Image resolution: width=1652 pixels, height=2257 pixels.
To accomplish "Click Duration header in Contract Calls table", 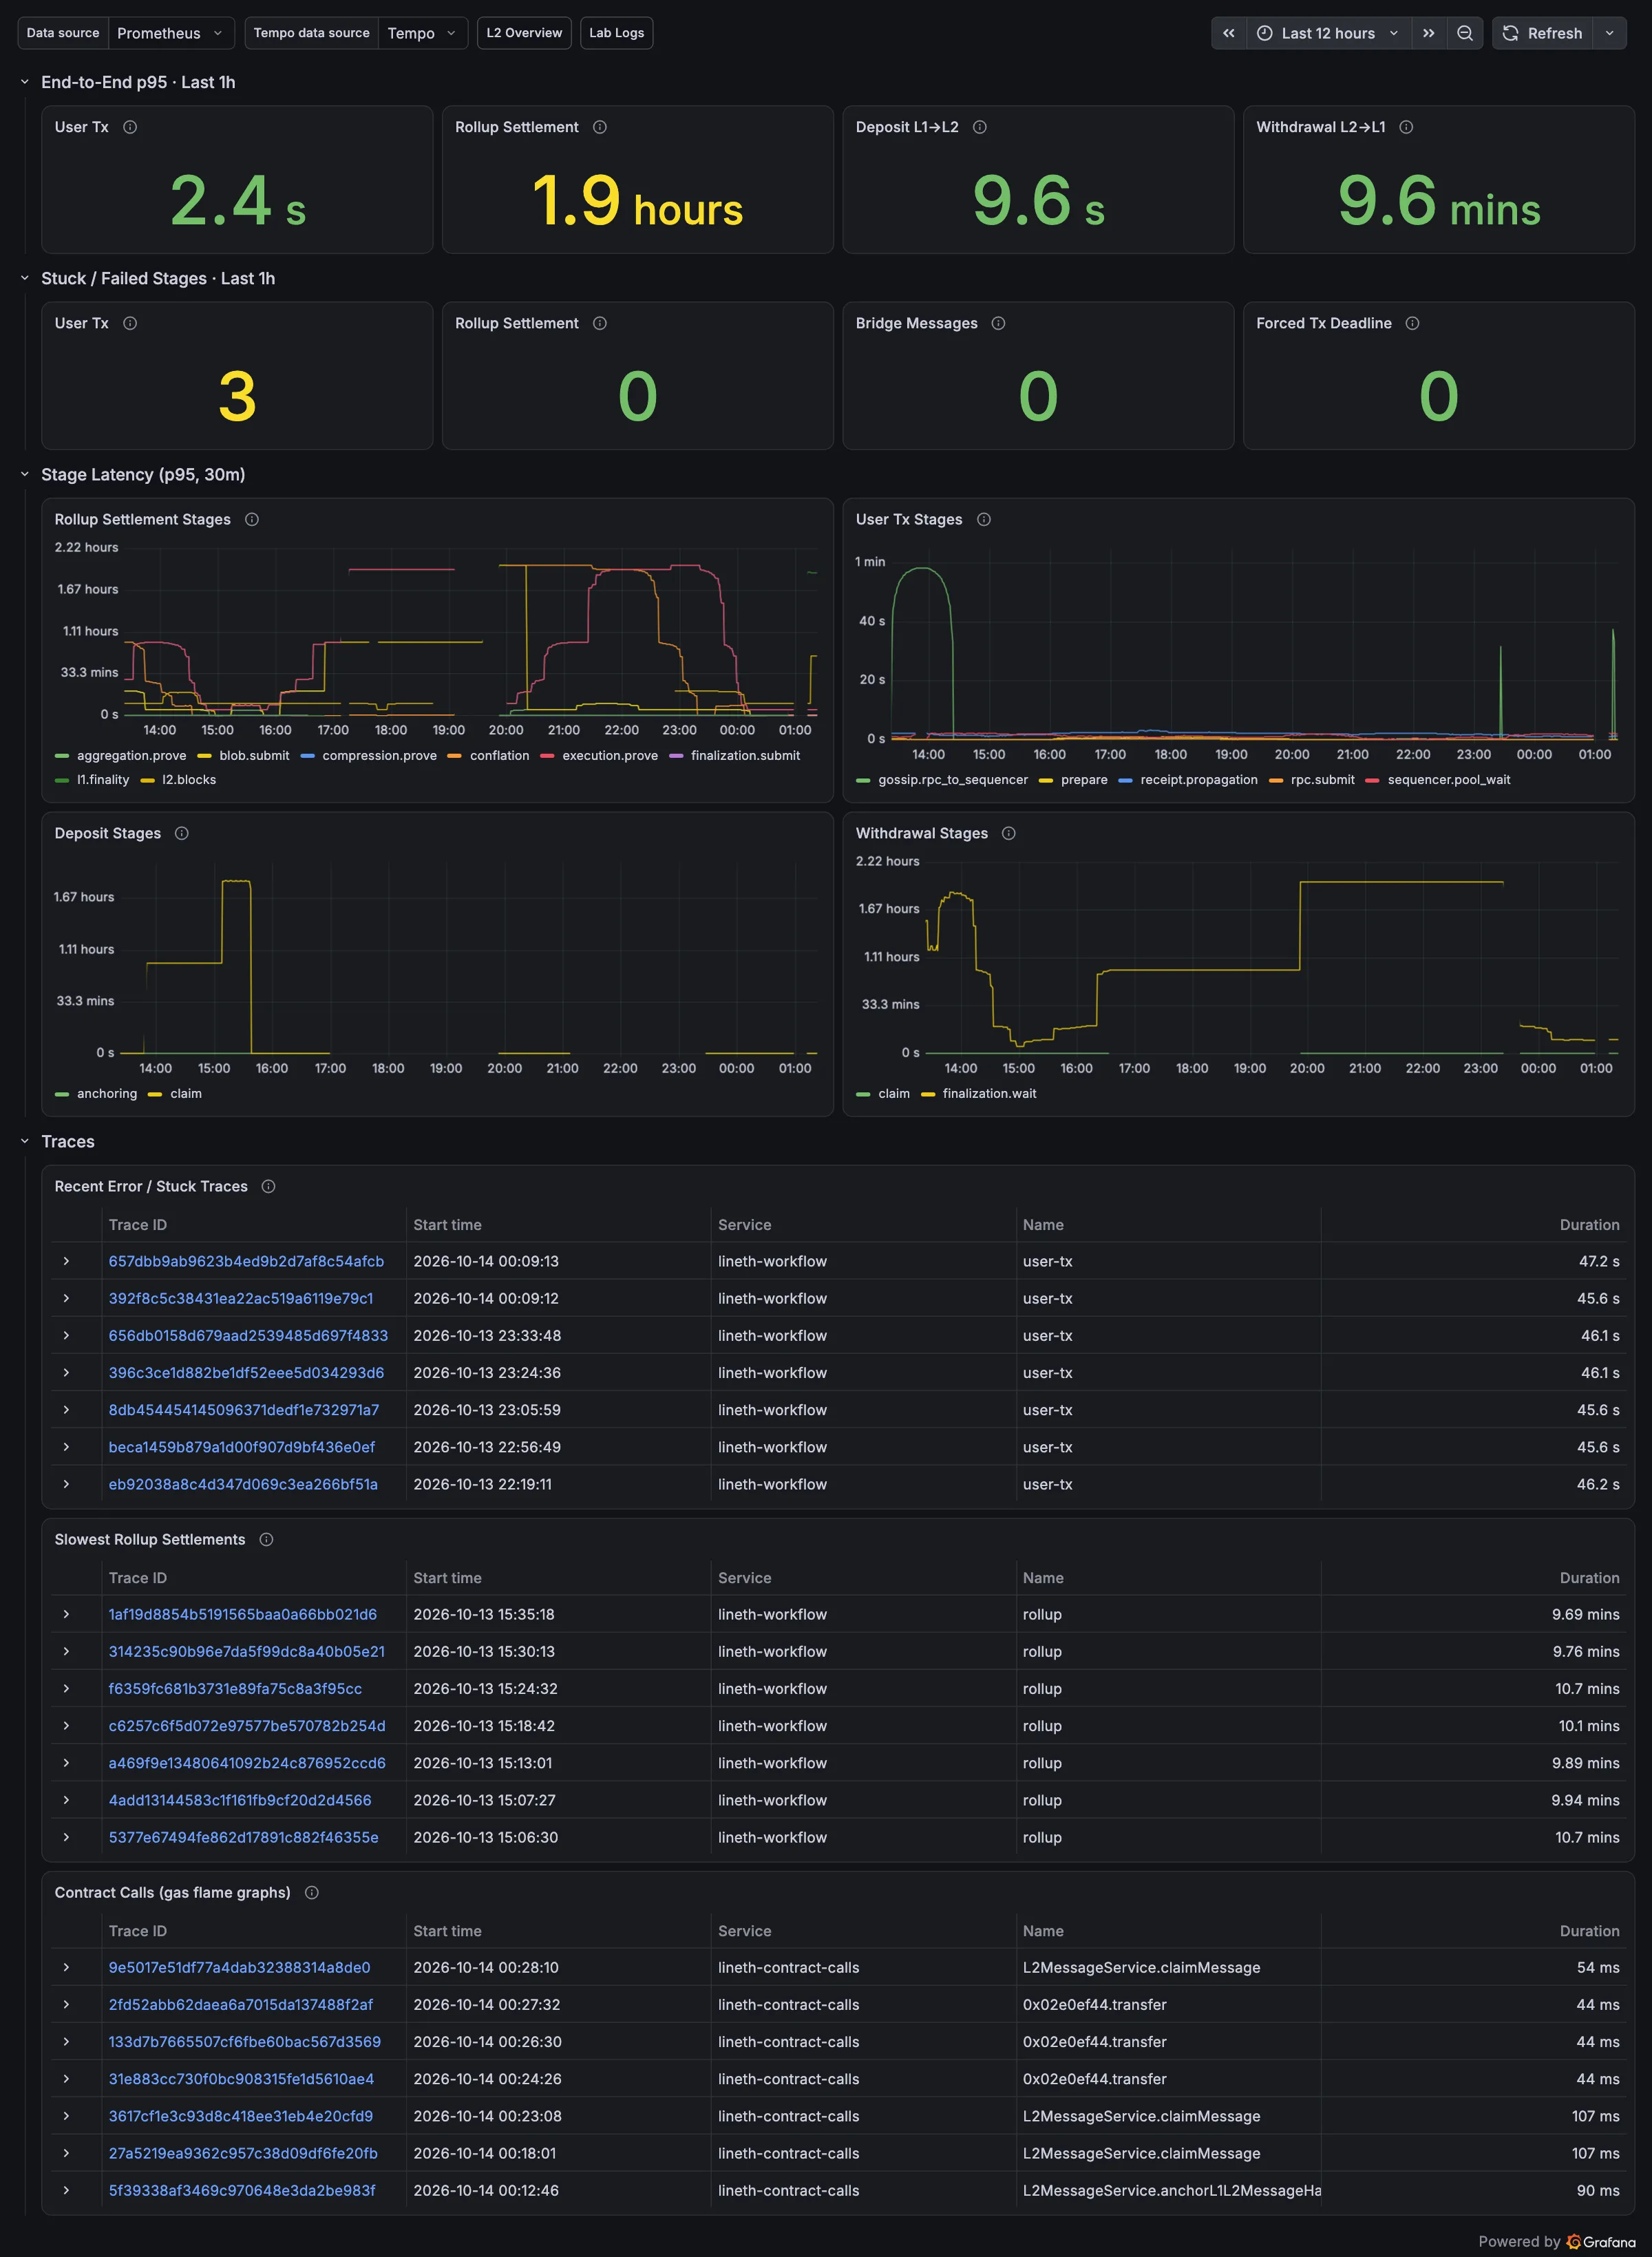I will click(x=1589, y=1930).
